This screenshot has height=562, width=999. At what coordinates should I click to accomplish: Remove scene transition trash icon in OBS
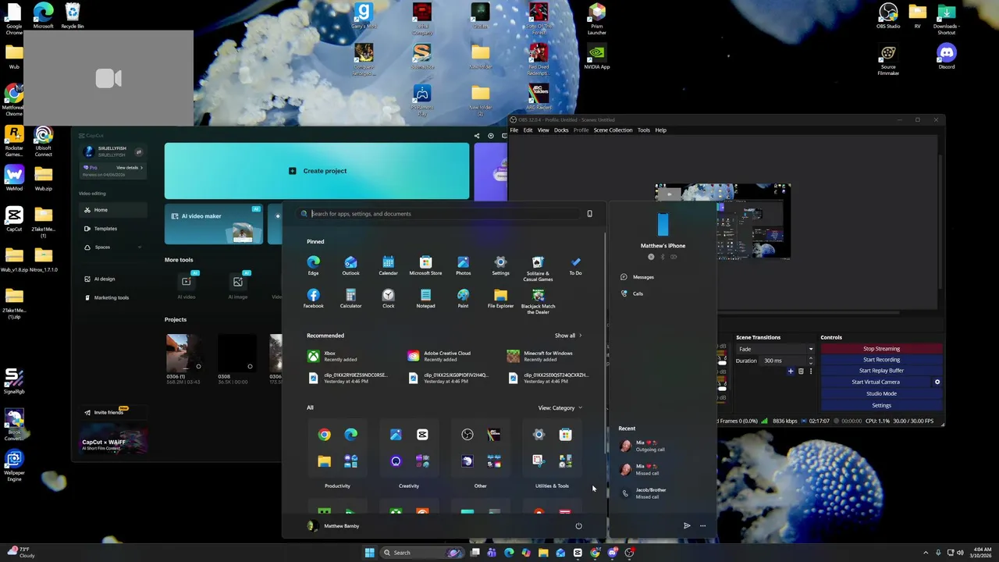click(801, 372)
